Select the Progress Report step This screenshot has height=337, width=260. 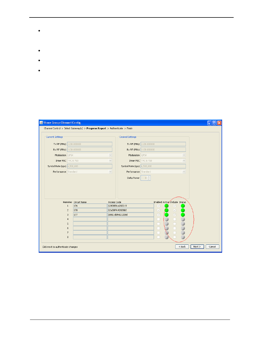96,129
